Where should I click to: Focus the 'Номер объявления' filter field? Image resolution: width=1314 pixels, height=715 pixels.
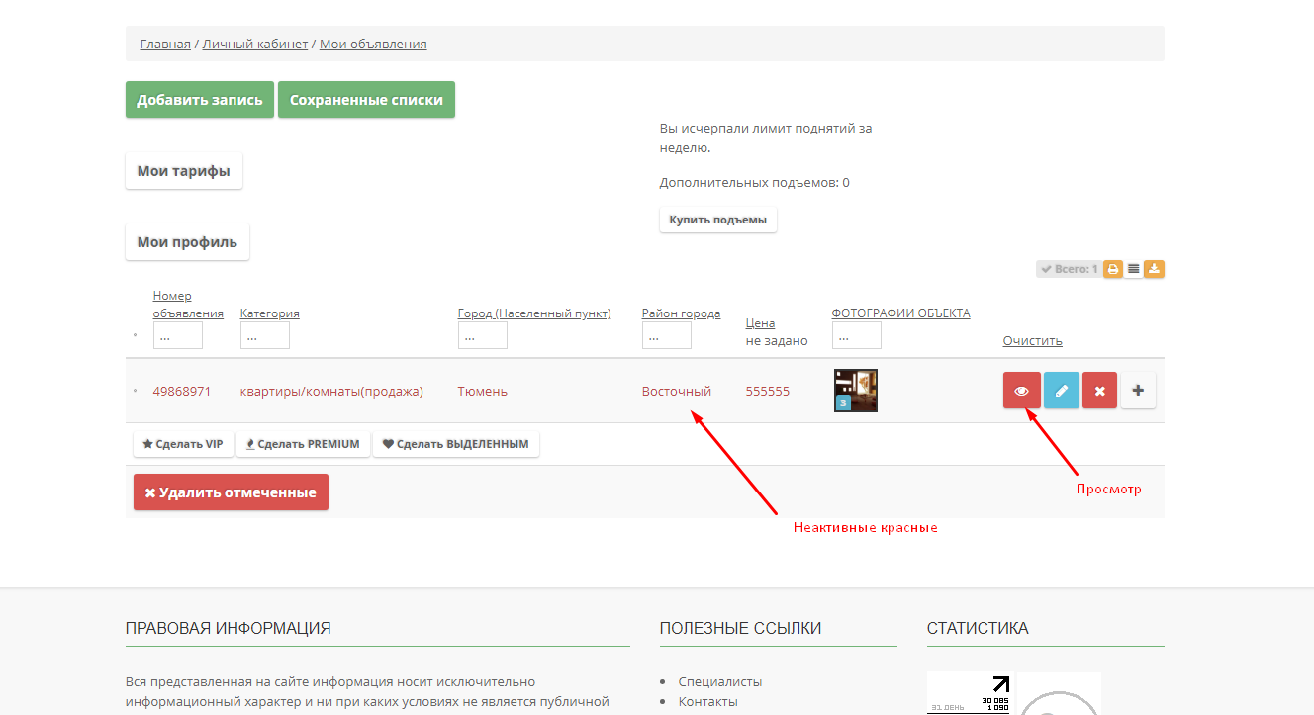pos(178,336)
